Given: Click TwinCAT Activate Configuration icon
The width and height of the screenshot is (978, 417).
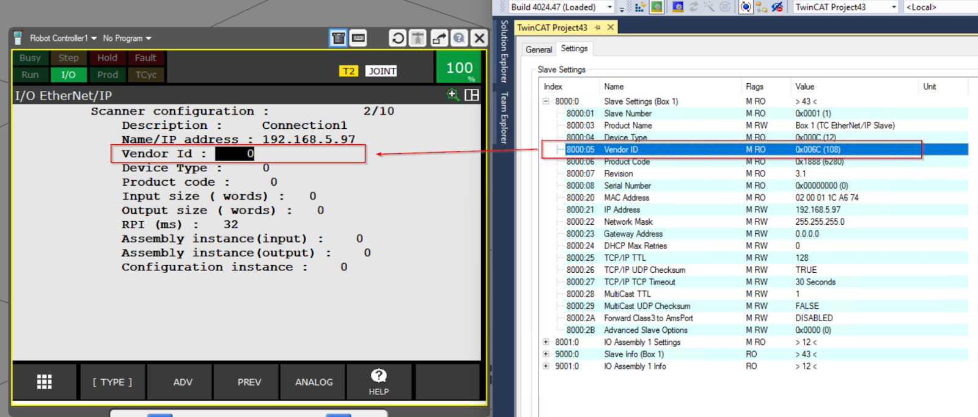Looking at the screenshot, I should point(640,7).
